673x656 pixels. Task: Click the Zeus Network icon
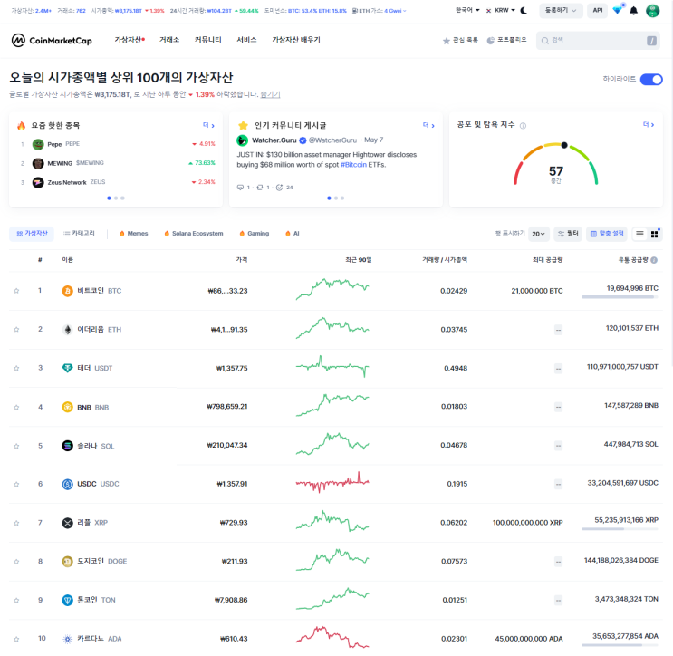pyautogui.click(x=38, y=182)
